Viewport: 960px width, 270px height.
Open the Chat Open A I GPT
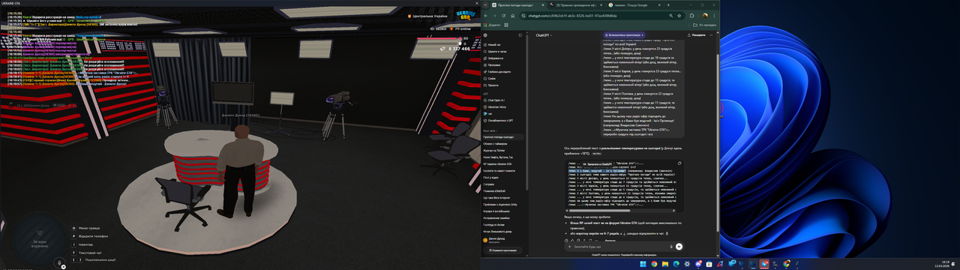click(504, 100)
